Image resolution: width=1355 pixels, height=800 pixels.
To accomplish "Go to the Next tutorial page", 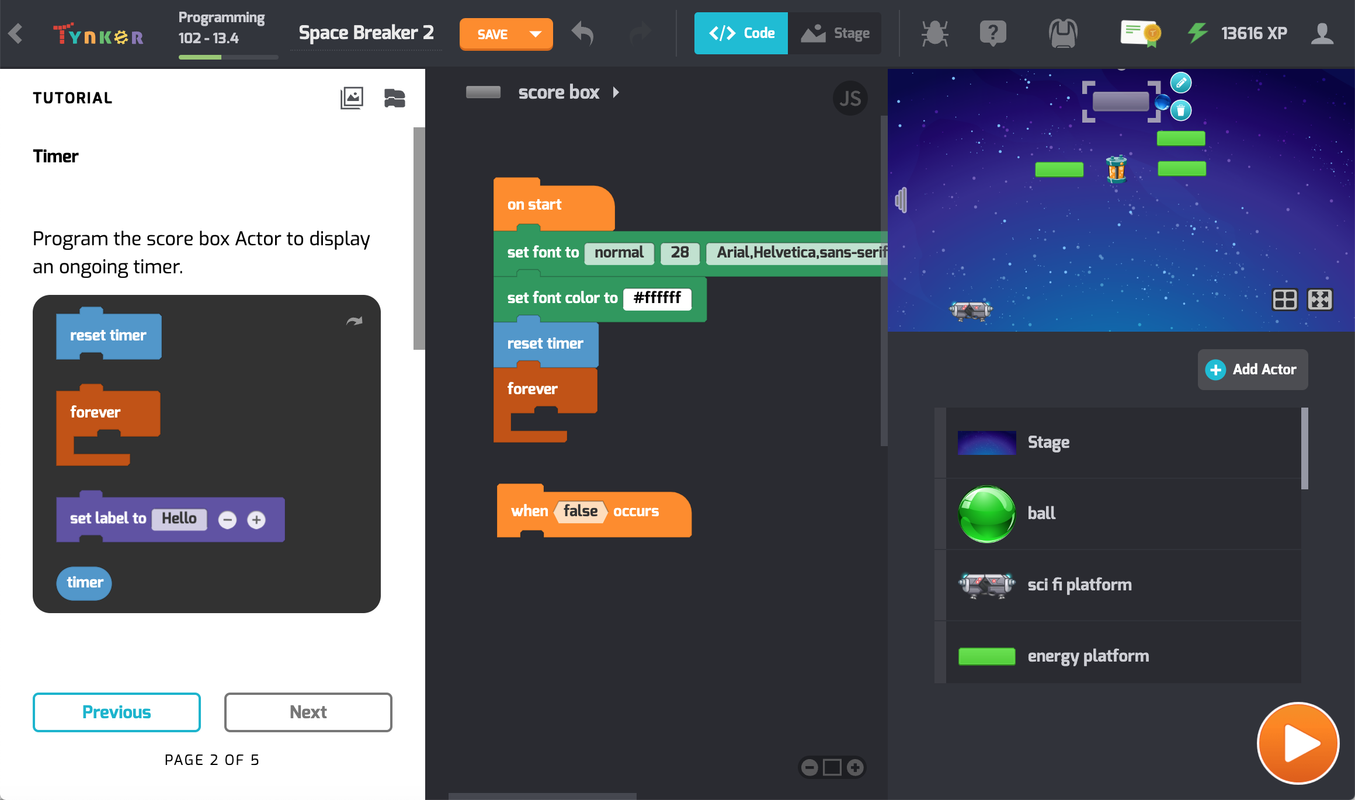I will pyautogui.click(x=308, y=712).
